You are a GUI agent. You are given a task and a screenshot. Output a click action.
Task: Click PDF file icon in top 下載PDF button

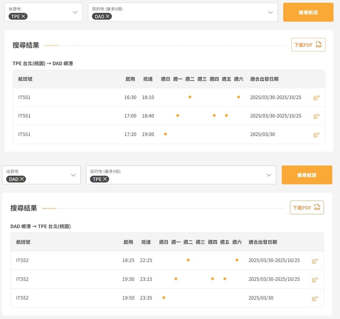[x=319, y=44]
